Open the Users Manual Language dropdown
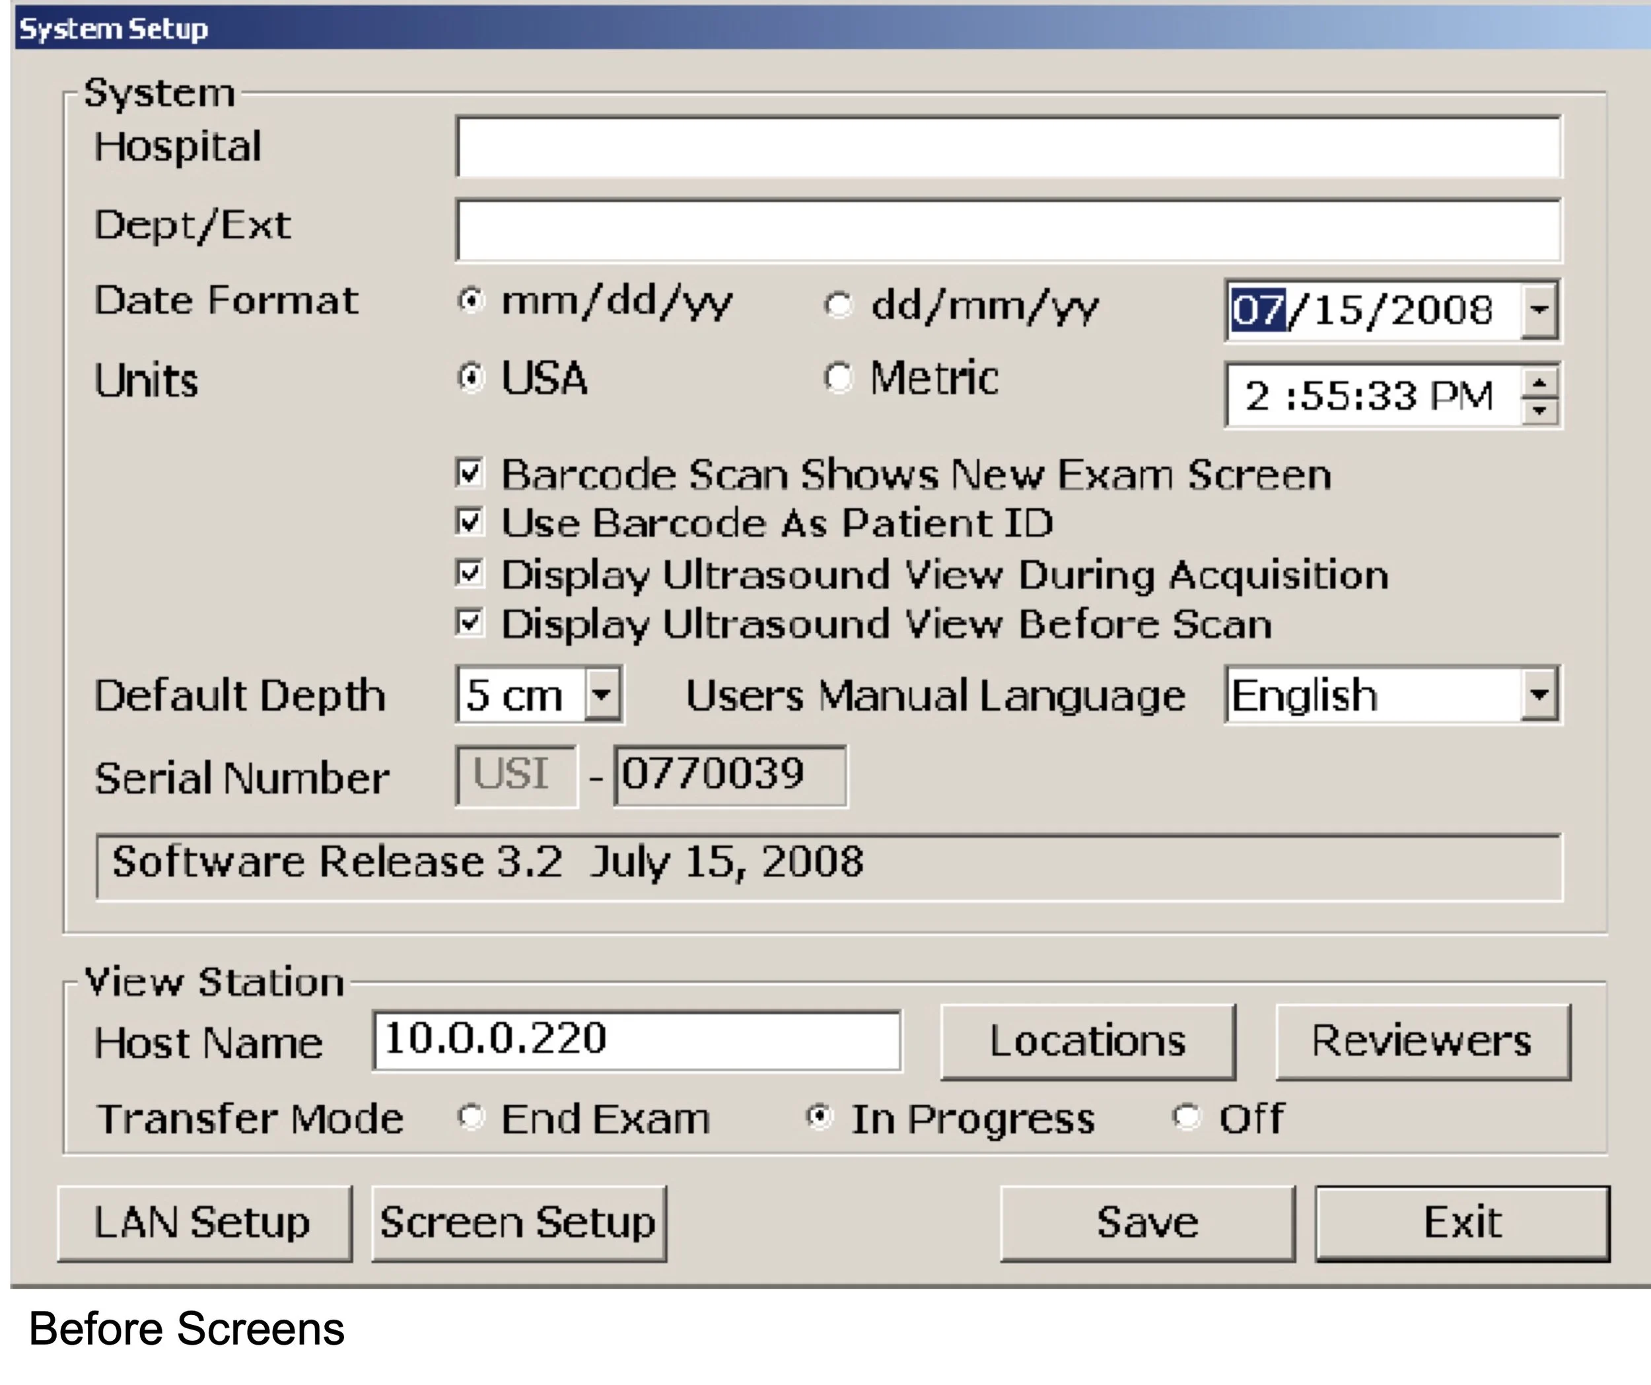Screen dimensions: 1651x1385 (1539, 694)
